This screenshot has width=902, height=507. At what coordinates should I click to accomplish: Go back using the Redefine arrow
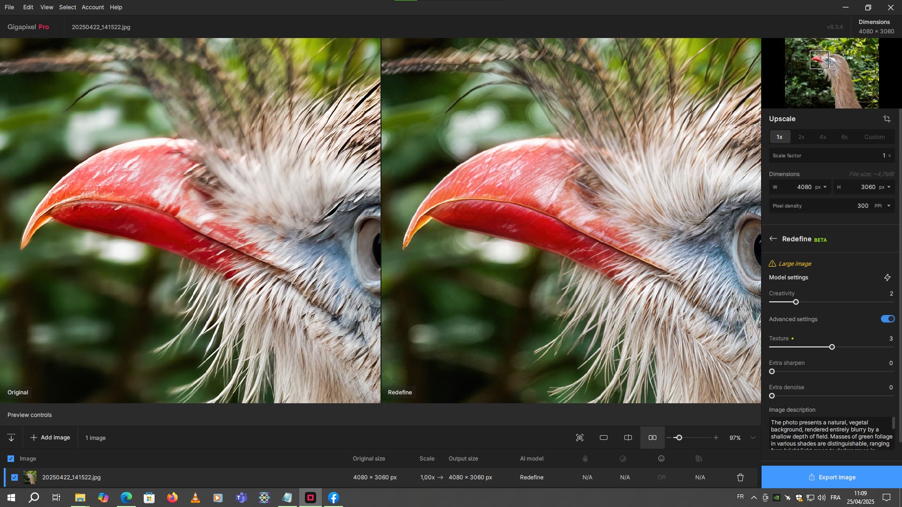[x=773, y=239]
